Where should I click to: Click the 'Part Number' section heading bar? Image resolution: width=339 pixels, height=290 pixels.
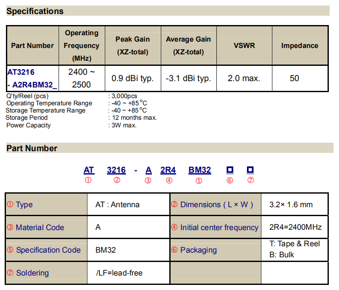click(x=170, y=148)
